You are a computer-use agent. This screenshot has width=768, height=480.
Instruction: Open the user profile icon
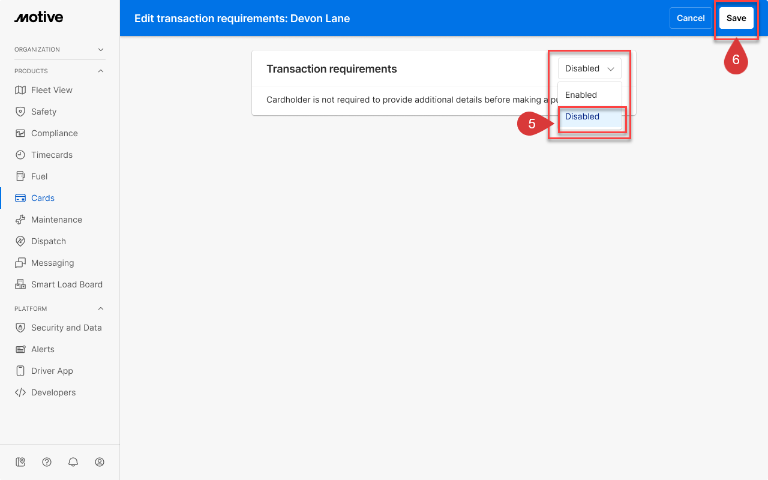click(100, 462)
